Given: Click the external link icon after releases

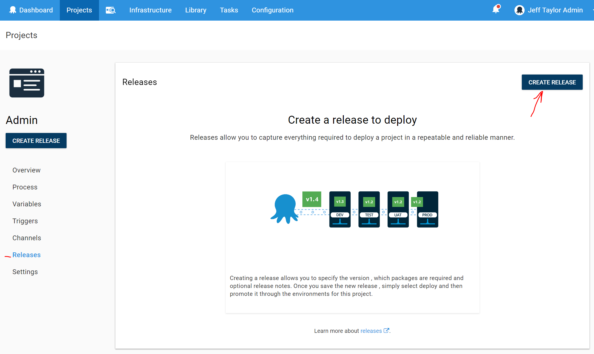Looking at the screenshot, I should [x=386, y=331].
